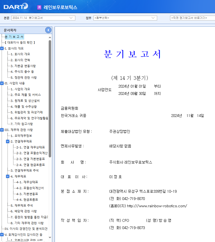Open 6. 배당에 관한 사항 section
Viewport: 215px width, 242px height.
pos(24,211)
